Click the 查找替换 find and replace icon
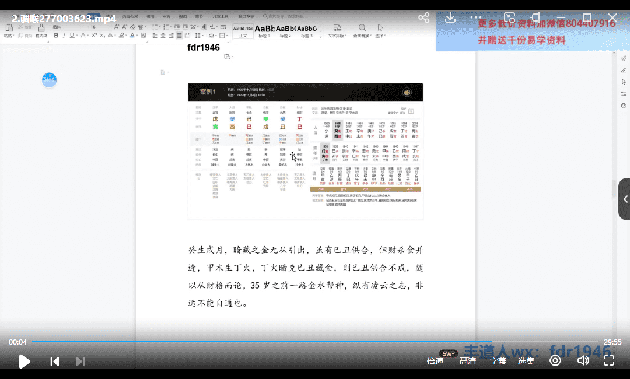This screenshot has height=379, width=630. click(362, 30)
